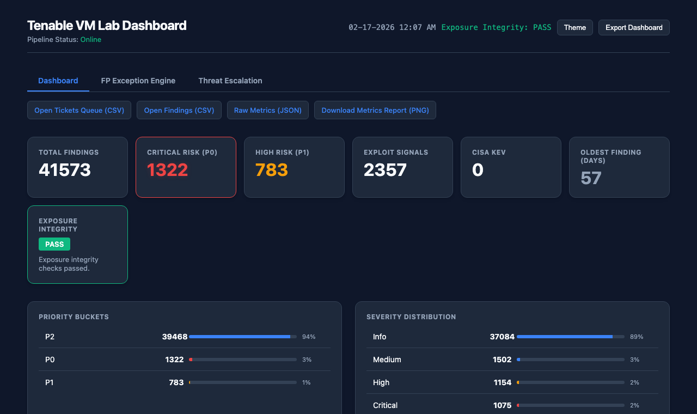Click the Info severity row label
The width and height of the screenshot is (697, 414).
380,337
